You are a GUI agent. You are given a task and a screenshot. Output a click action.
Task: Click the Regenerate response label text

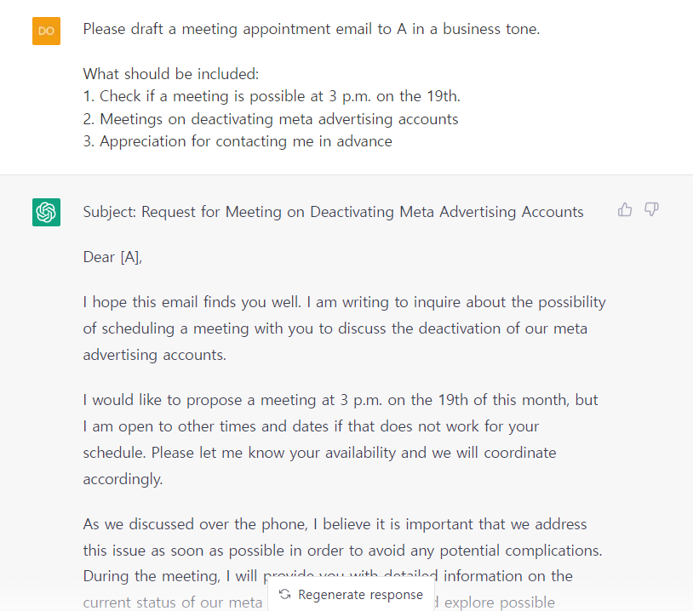[x=360, y=594]
